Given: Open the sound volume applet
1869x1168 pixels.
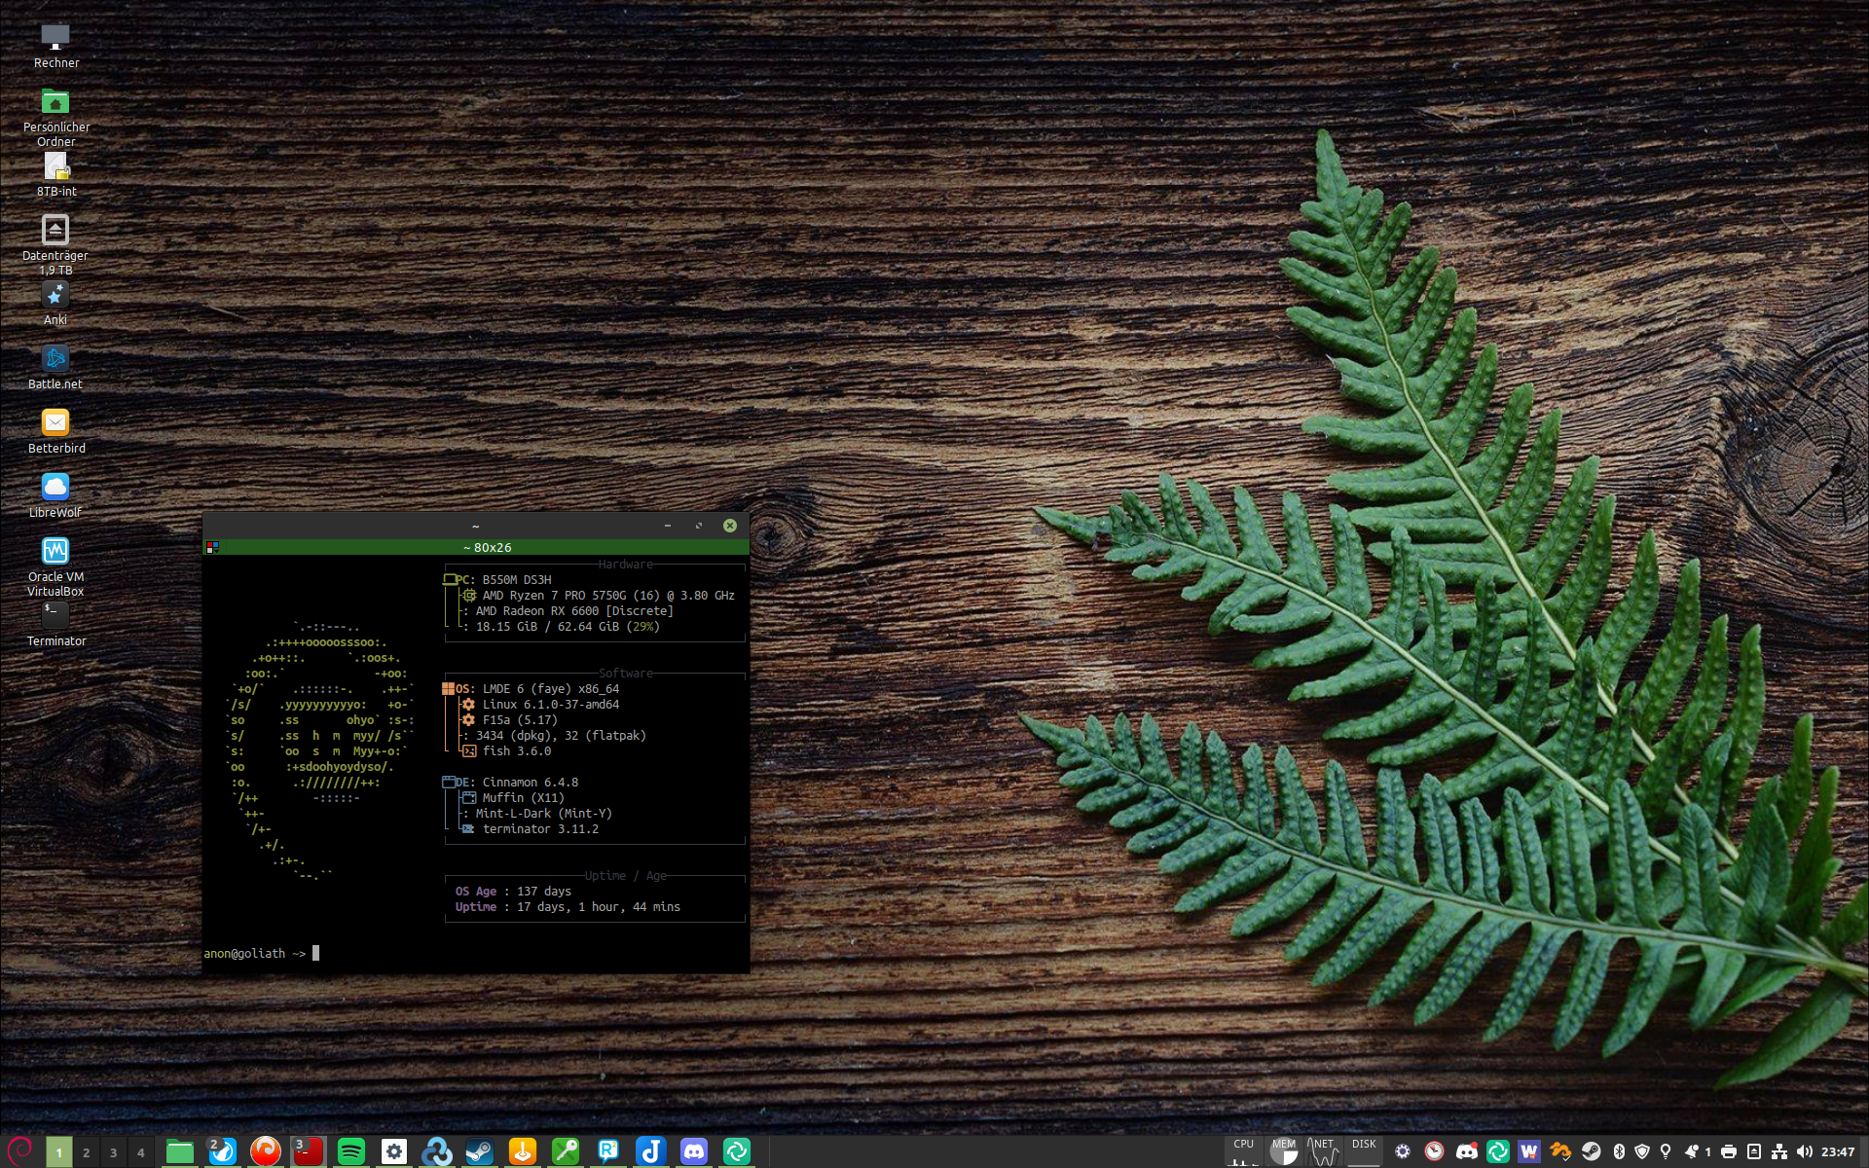Looking at the screenshot, I should click(1805, 1152).
